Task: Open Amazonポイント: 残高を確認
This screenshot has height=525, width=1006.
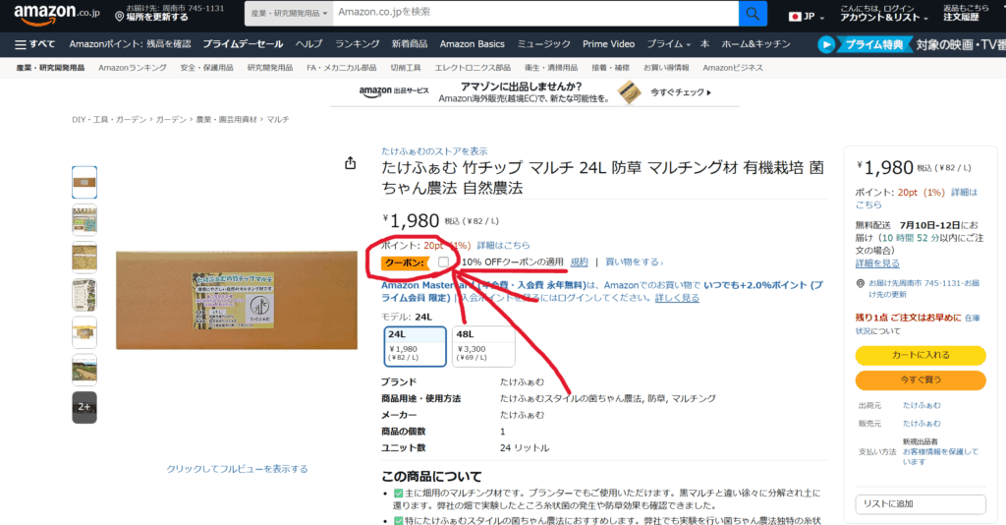Action: [x=131, y=44]
